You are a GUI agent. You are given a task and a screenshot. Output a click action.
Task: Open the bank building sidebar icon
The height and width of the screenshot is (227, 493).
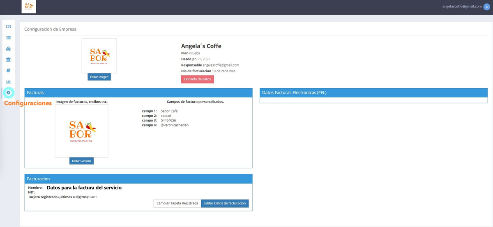8,60
